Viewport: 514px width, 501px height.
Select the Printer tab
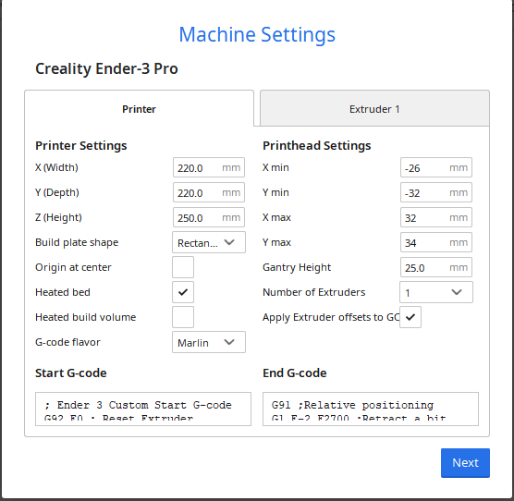point(139,108)
